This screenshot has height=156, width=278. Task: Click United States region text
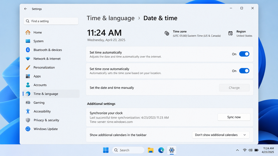[x=244, y=36]
